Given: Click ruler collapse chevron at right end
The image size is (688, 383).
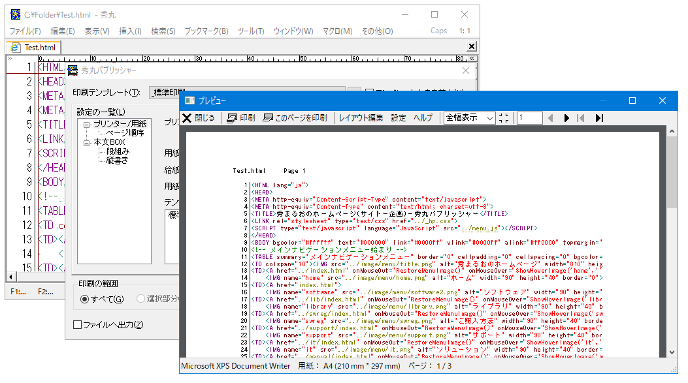Looking at the screenshot, I should 472,58.
